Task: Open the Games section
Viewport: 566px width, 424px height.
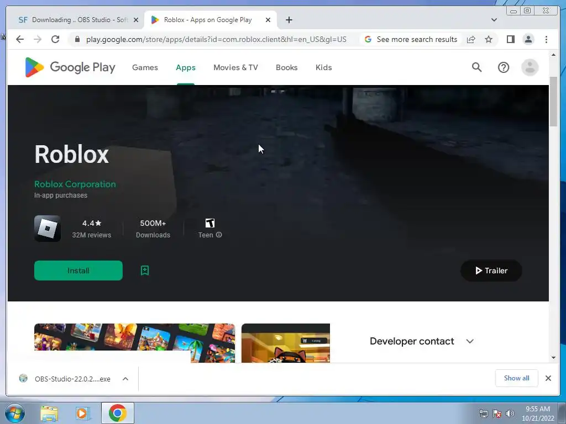Action: click(145, 67)
